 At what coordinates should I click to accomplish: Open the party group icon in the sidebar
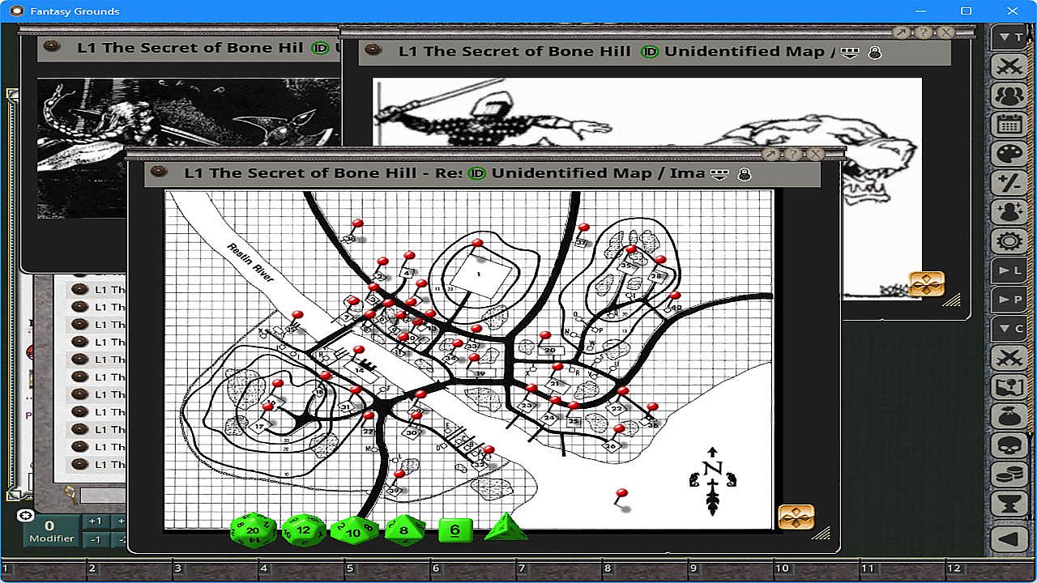1009,95
